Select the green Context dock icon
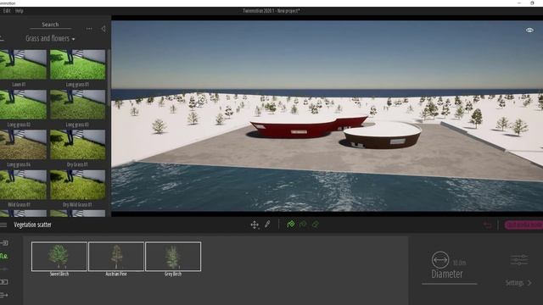543x305 pixels. coord(3,256)
